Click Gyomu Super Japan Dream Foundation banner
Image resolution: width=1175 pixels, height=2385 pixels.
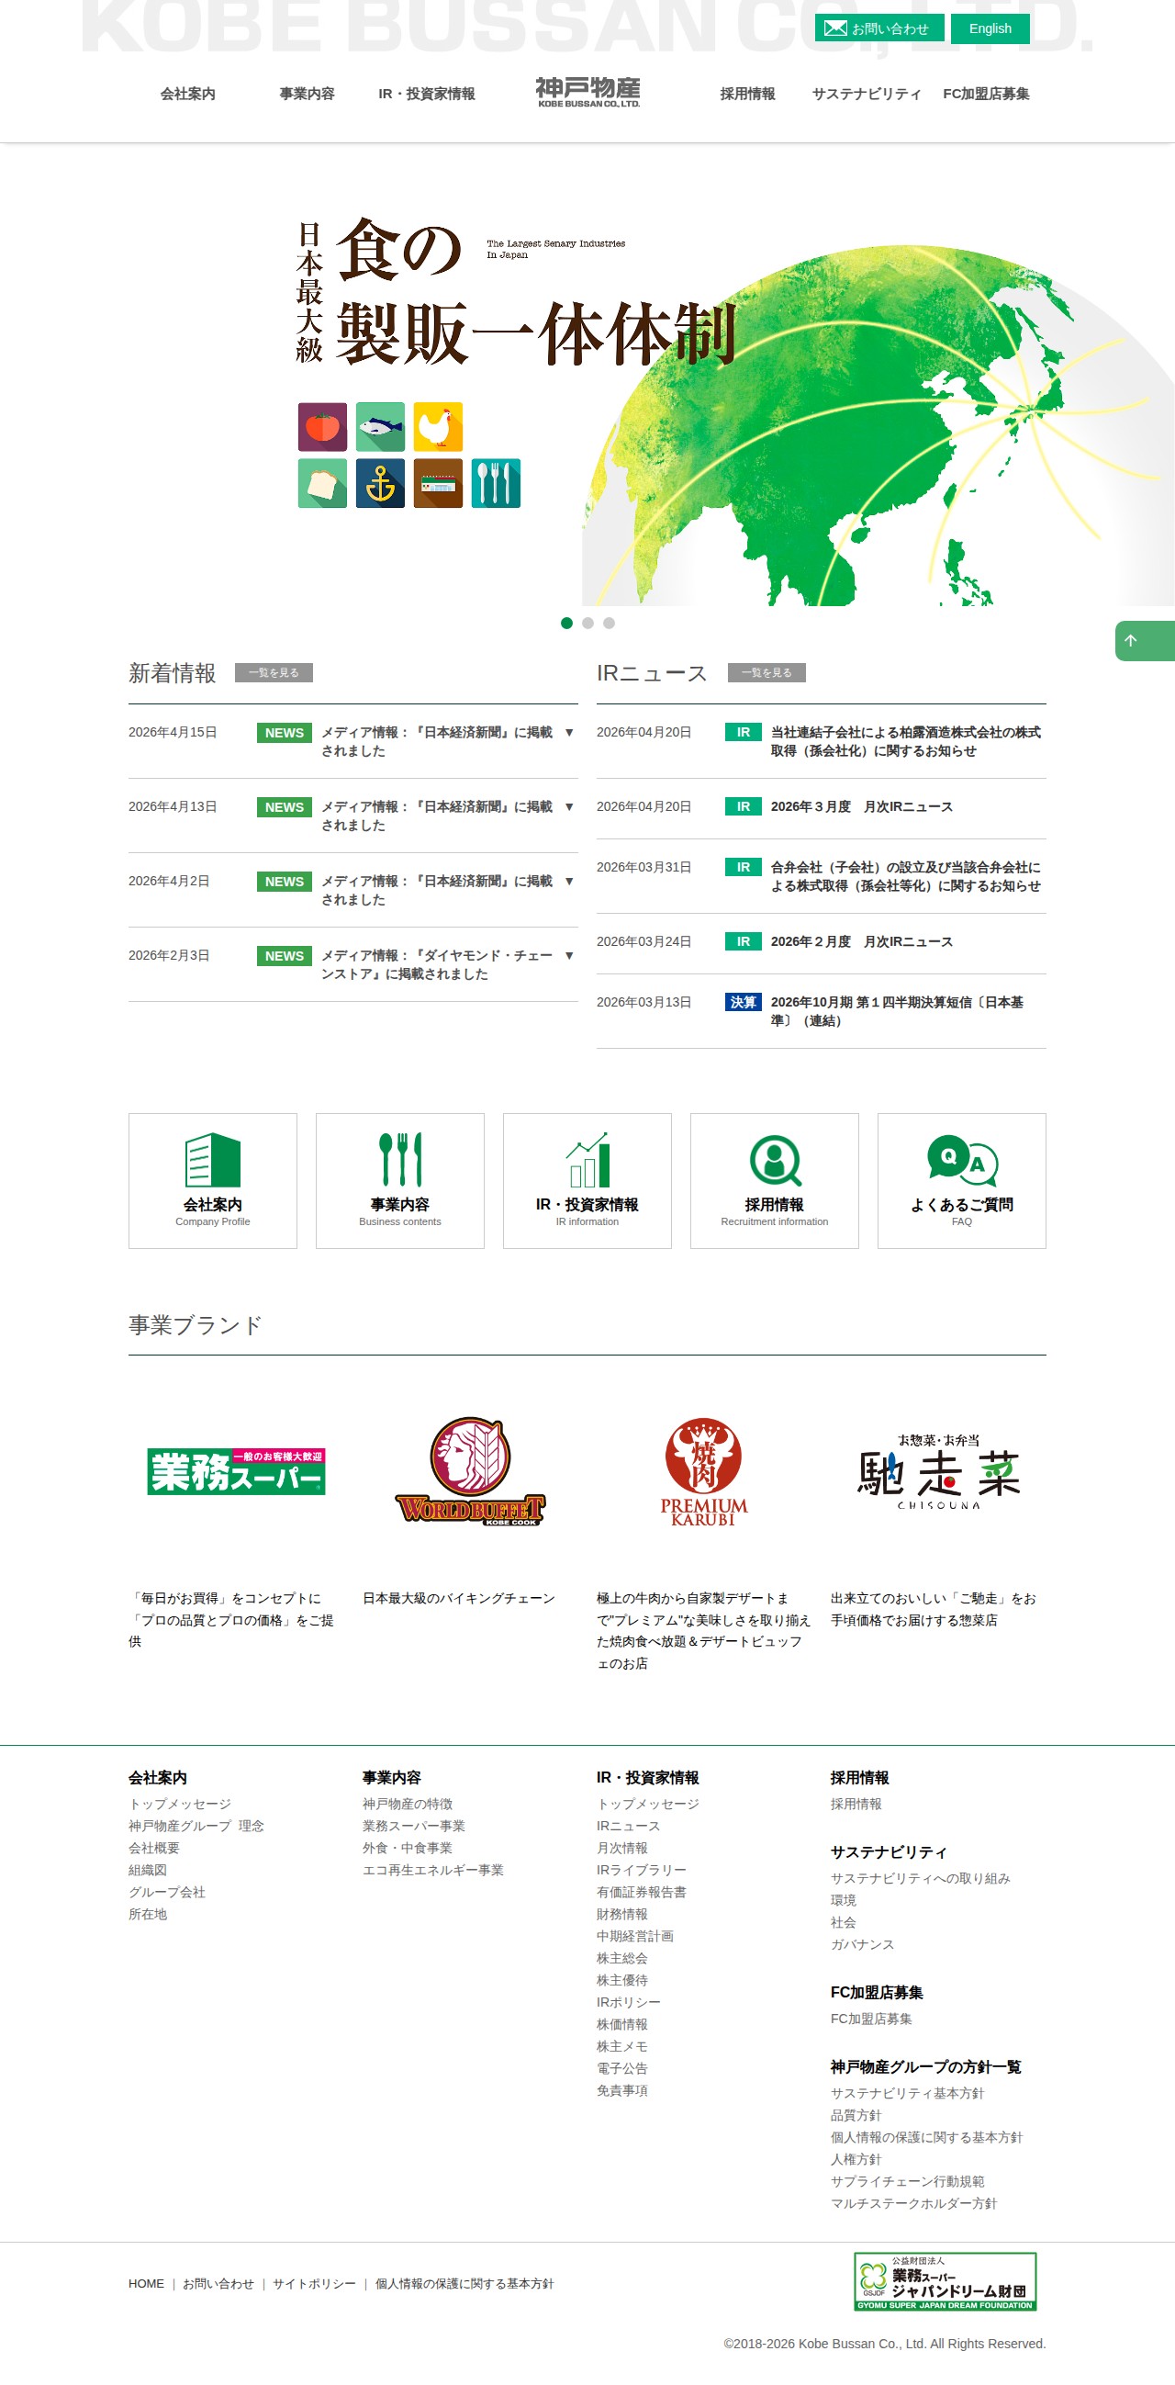pyautogui.click(x=945, y=2281)
